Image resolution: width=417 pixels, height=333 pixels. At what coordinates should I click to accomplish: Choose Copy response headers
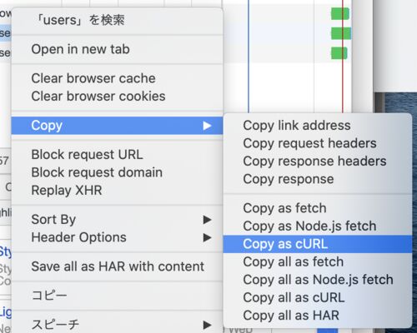(318, 162)
